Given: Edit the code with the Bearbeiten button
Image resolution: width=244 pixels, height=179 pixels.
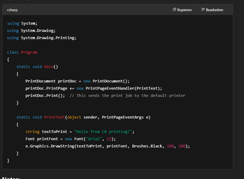Looking at the screenshot, I should click(x=212, y=10).
